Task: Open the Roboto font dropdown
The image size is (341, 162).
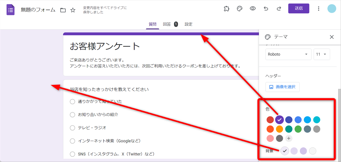Action: pyautogui.click(x=288, y=54)
